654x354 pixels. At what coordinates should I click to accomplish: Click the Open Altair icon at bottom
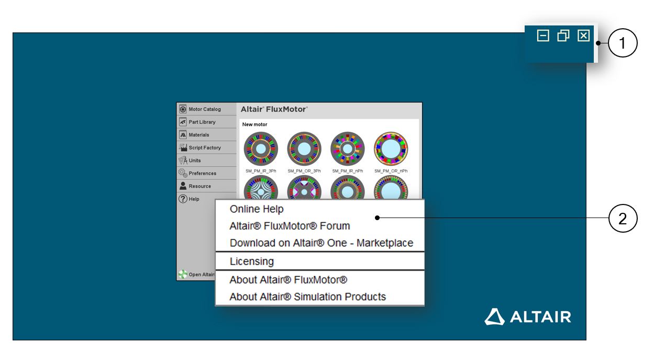[x=183, y=275]
